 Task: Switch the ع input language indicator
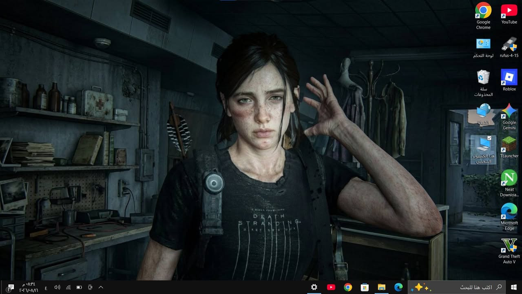click(46, 287)
